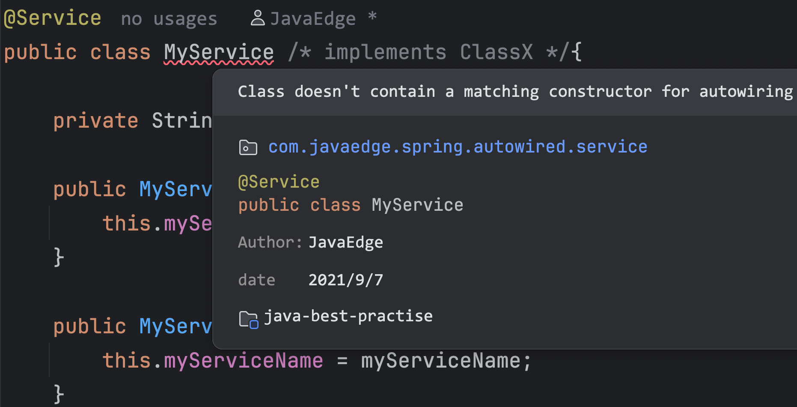Click the JavaEdge author value in tooltip
The height and width of the screenshot is (407, 797).
click(x=345, y=242)
